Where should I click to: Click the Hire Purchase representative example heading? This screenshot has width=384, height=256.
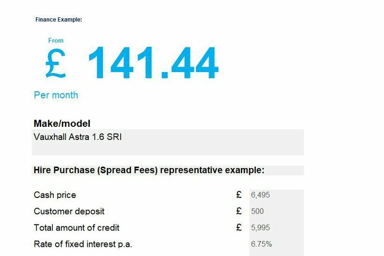pos(149,170)
